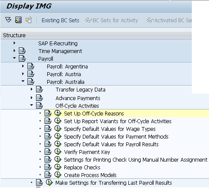
Task: Execute the Create Process Models clock icon
Action: click(x=58, y=175)
